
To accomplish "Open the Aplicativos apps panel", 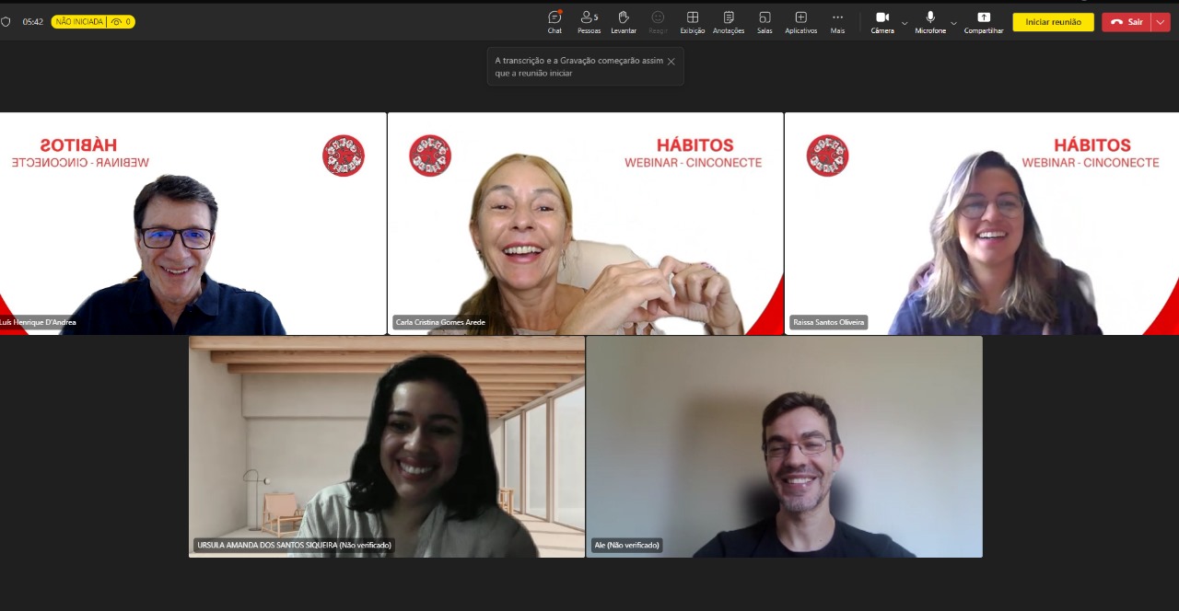I will point(800,20).
